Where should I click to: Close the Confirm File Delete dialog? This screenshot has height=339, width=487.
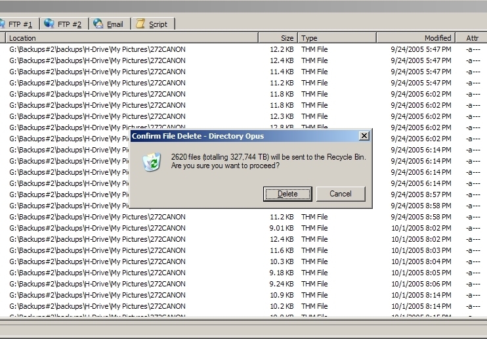(364, 135)
